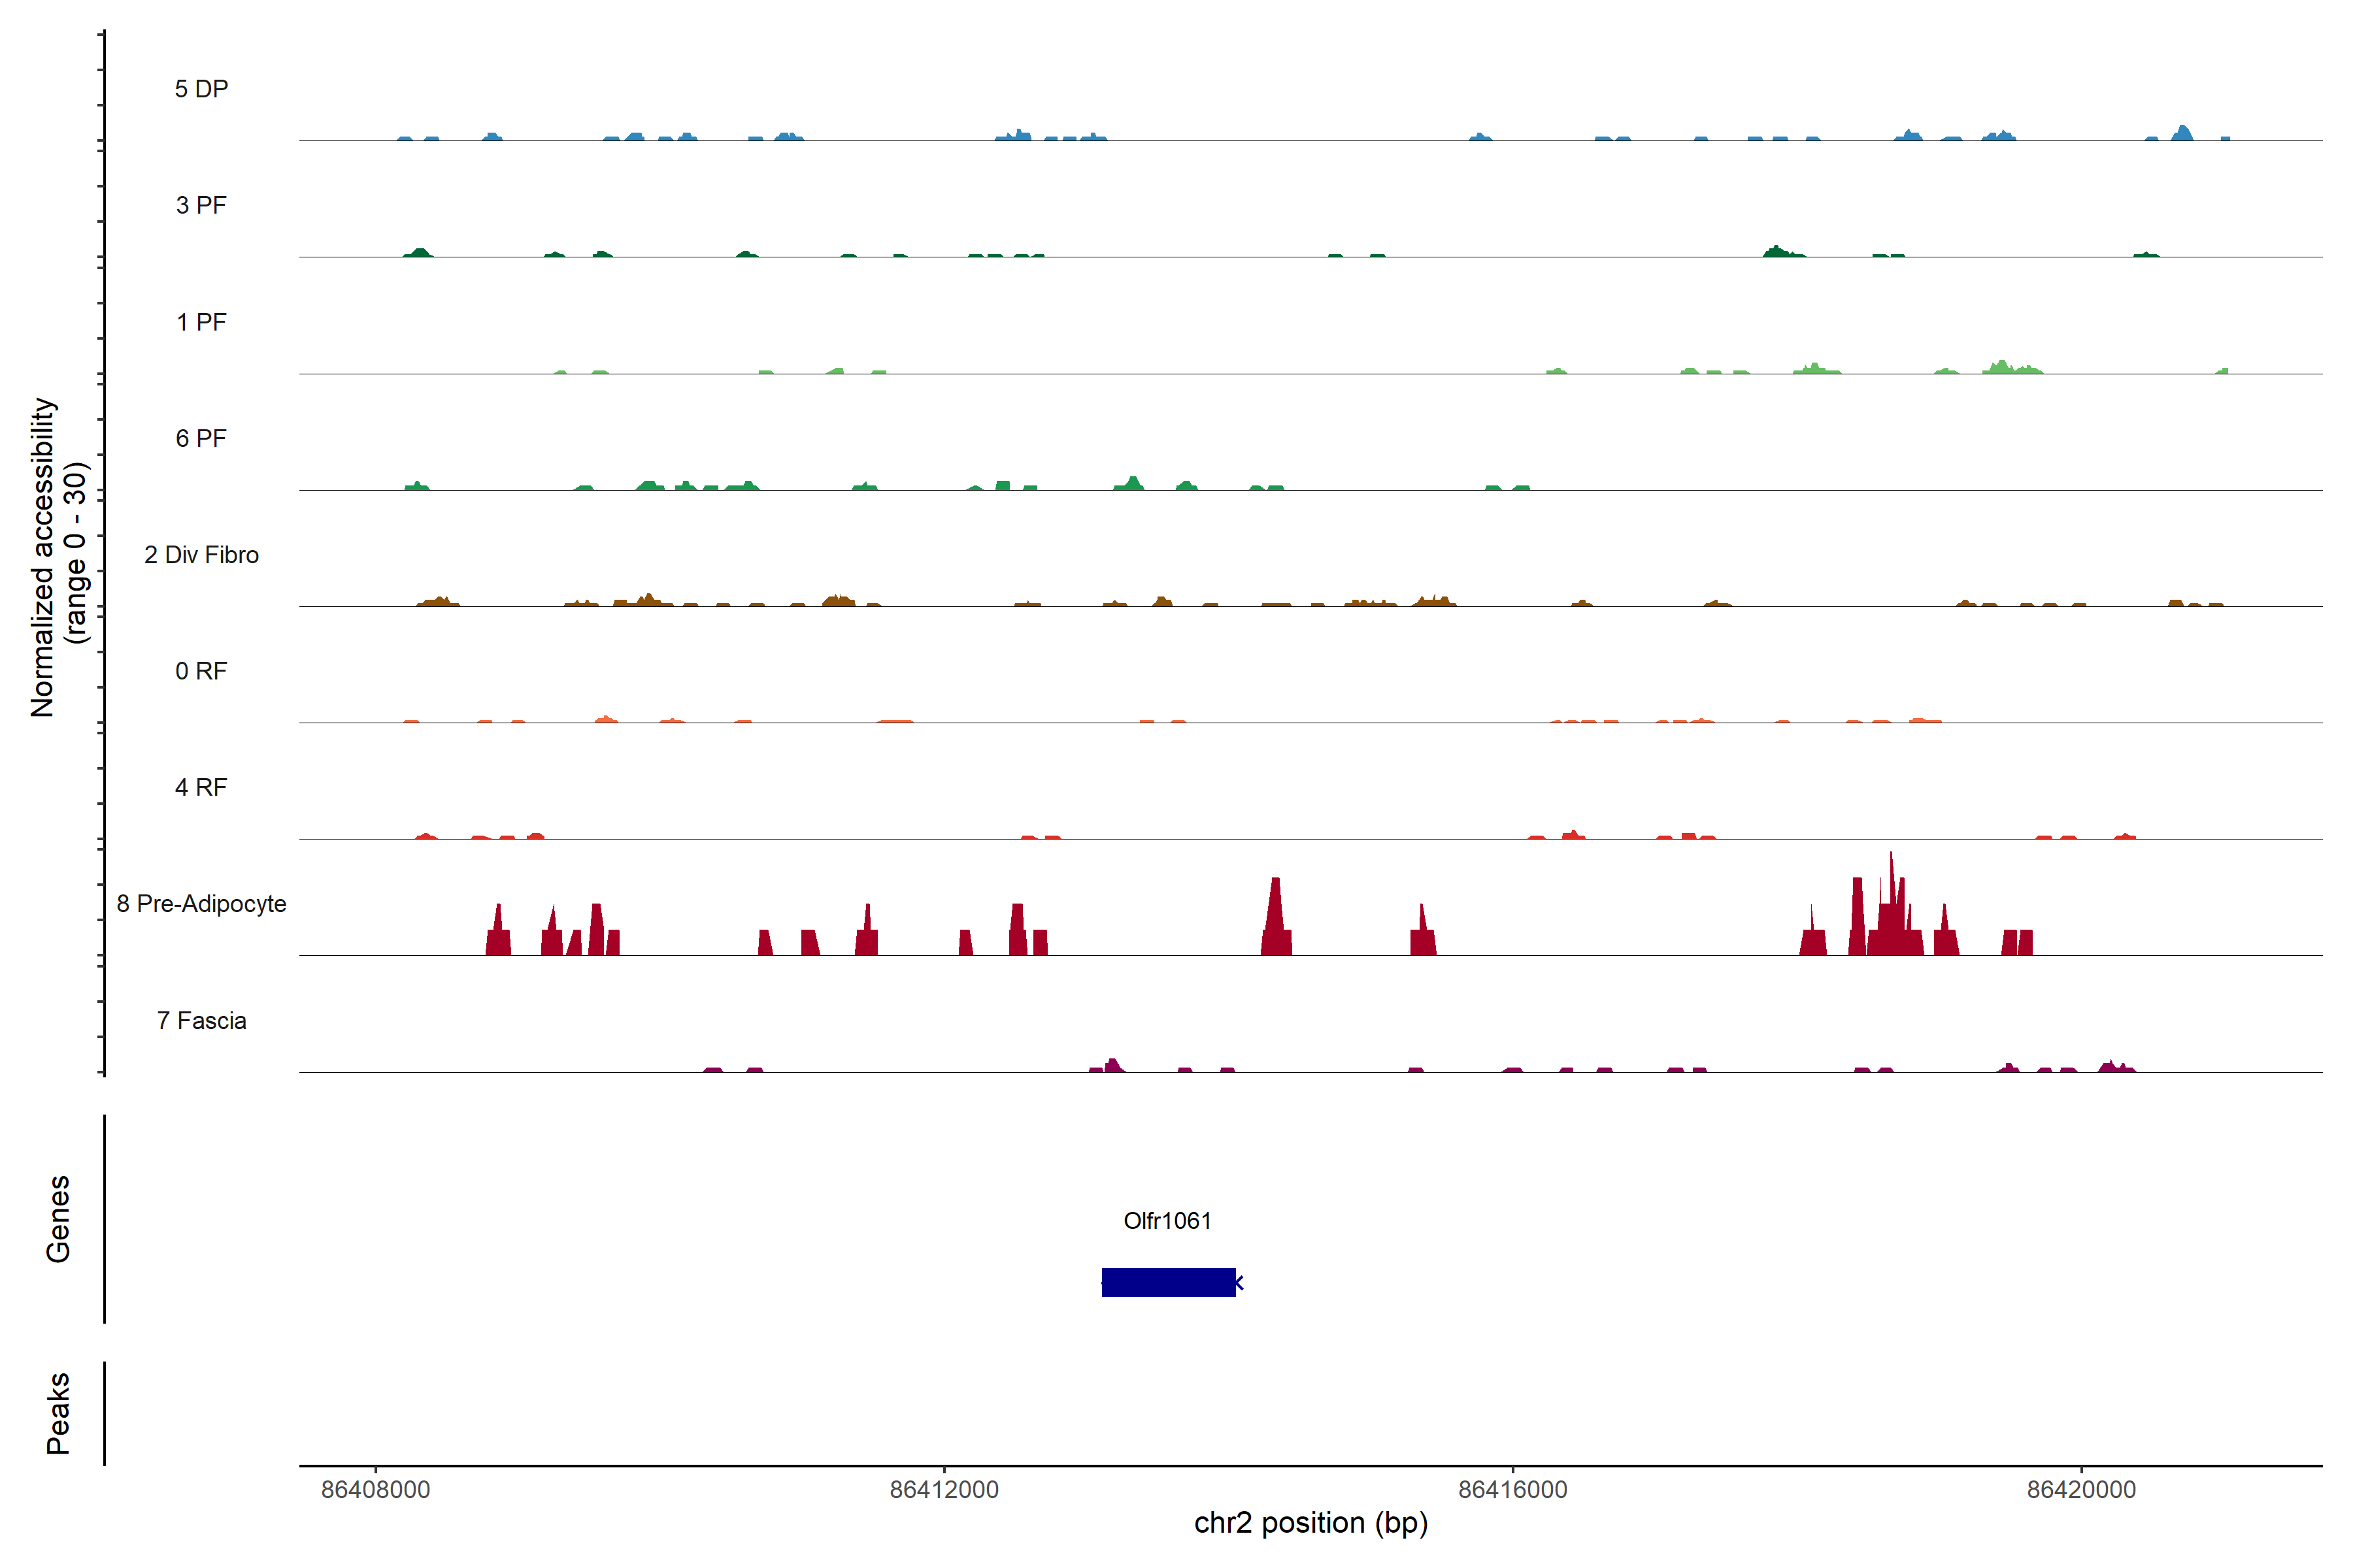Click the chr2 position (bp) axis title

point(1310,1523)
